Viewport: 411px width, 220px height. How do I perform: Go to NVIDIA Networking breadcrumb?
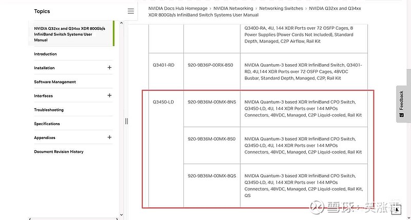233,8
